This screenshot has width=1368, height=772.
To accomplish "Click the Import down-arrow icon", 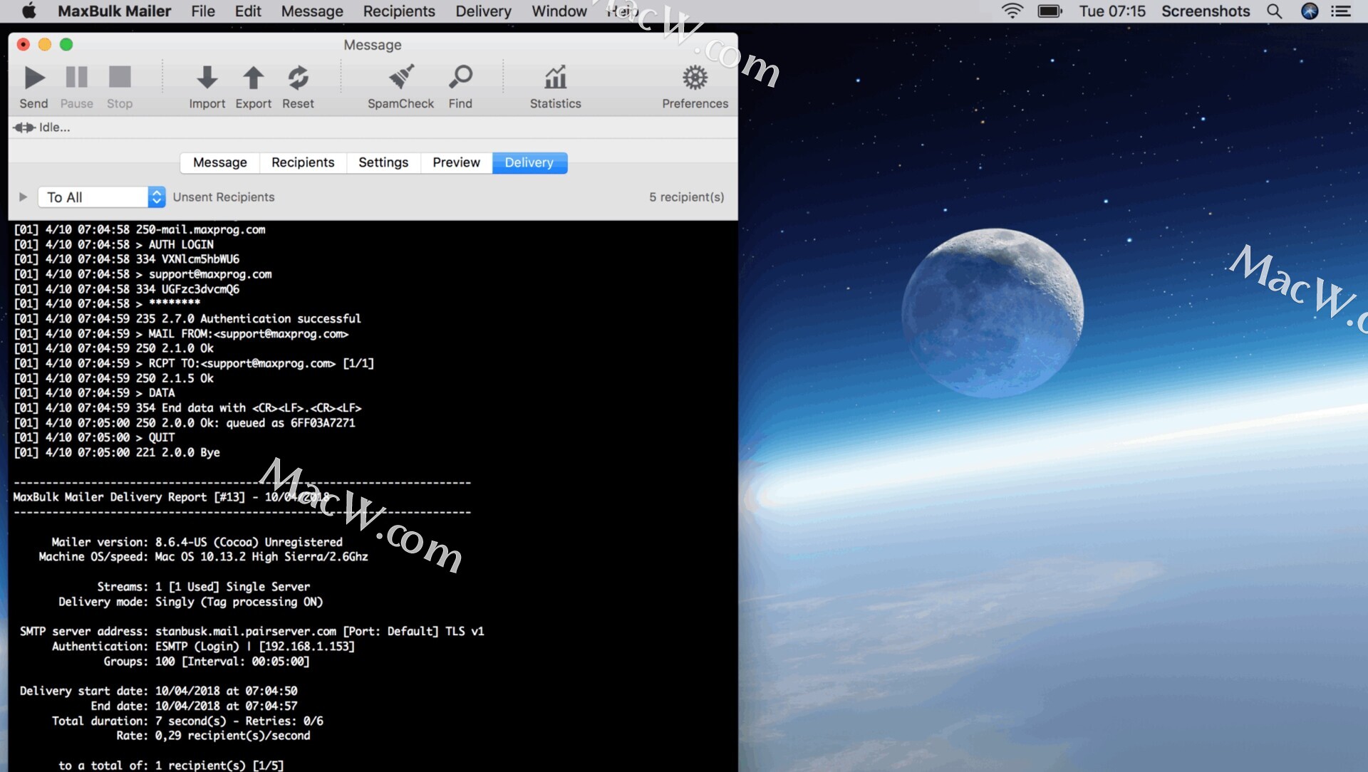I will pos(207,77).
